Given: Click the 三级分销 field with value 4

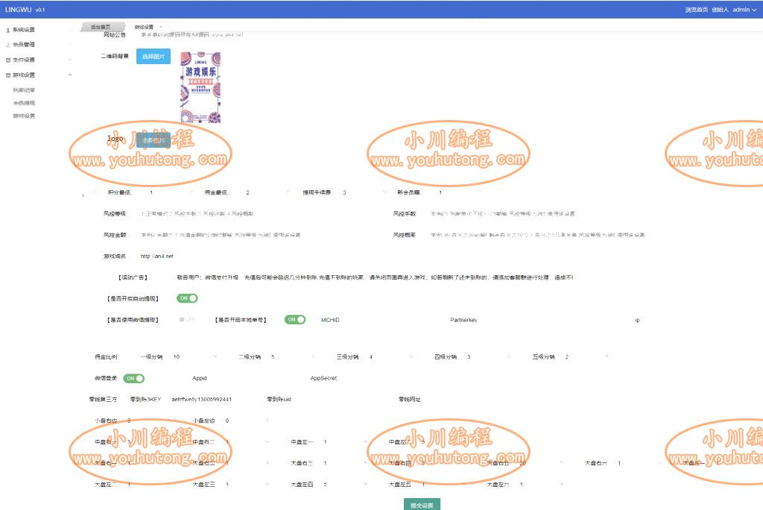Looking at the screenshot, I should point(390,357).
